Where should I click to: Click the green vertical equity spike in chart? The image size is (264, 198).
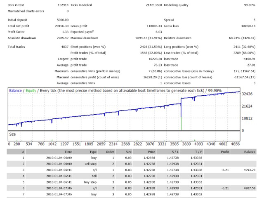[x=181, y=123]
